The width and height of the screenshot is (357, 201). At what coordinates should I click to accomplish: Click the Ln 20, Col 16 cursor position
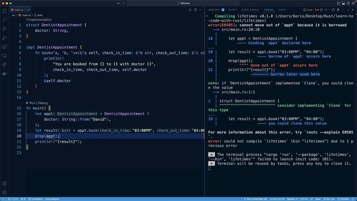277,199
